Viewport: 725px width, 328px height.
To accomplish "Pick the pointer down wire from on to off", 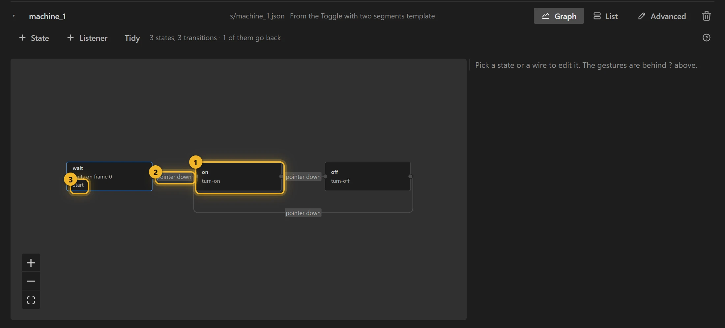I will click(x=303, y=177).
